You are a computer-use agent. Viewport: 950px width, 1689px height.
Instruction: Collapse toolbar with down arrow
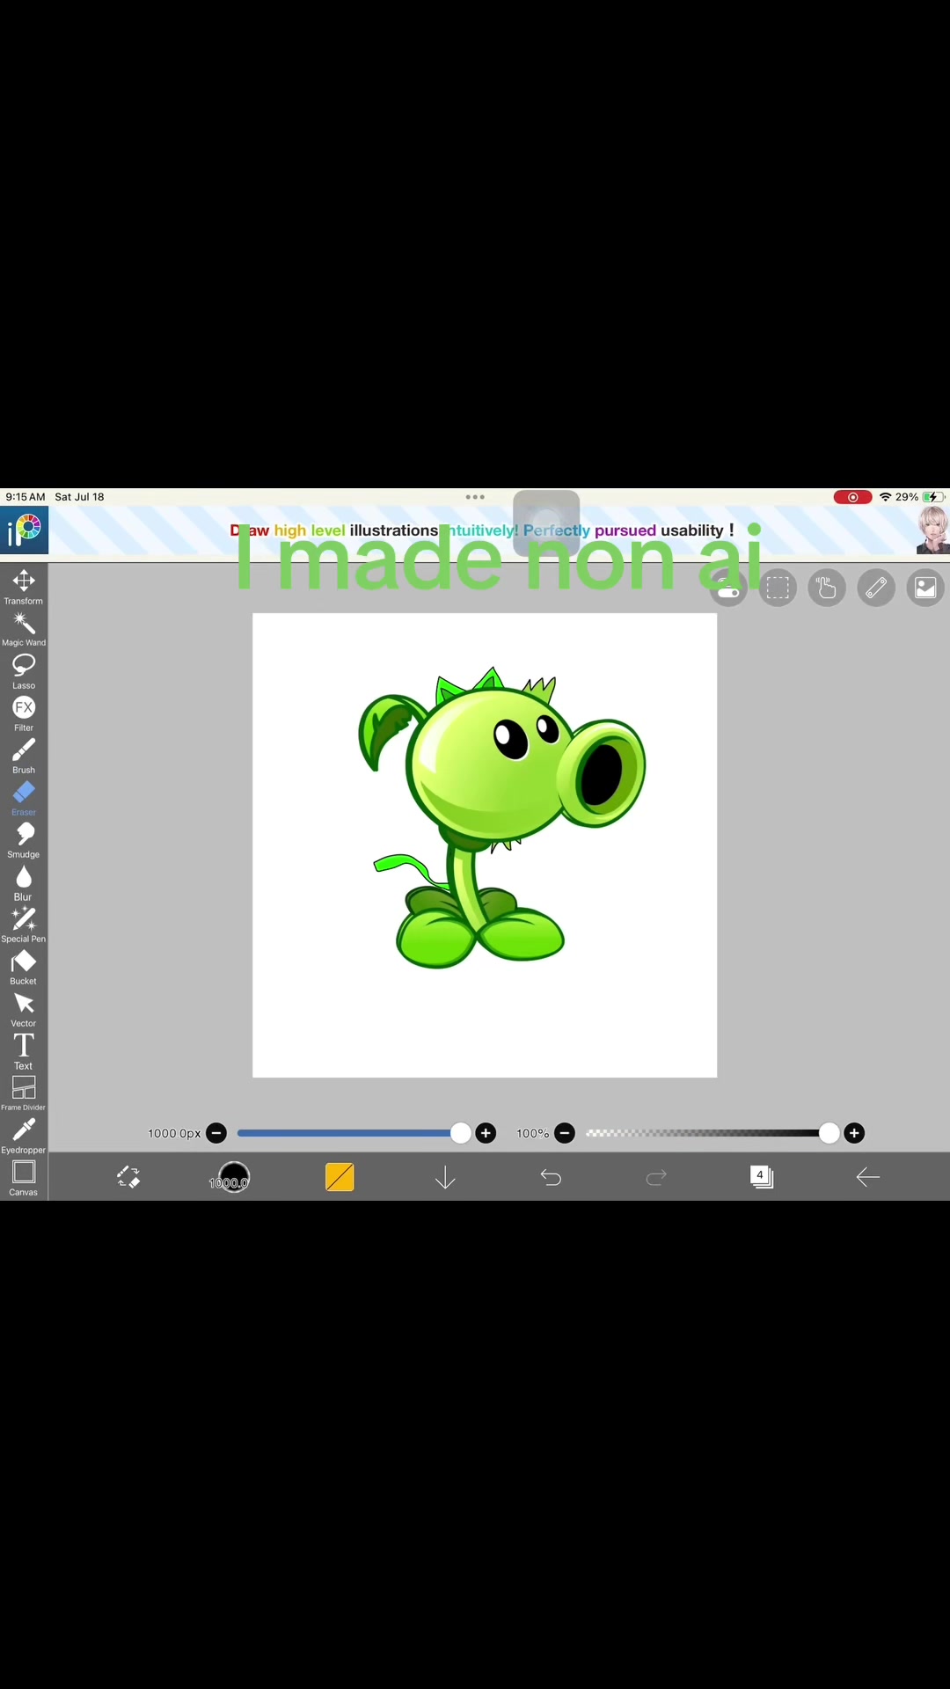tap(445, 1177)
